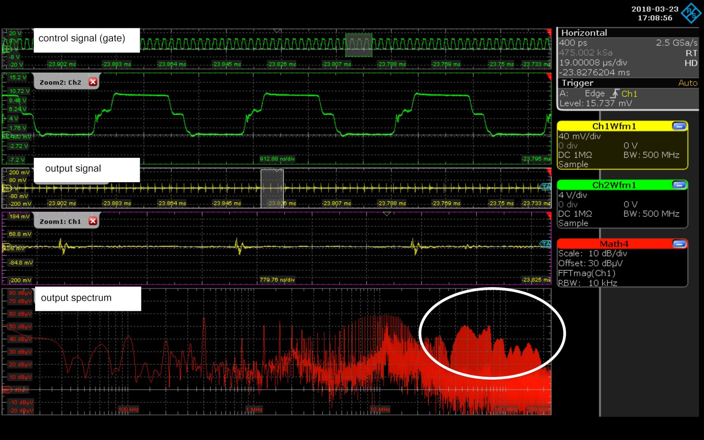Open the Trigger settings label
This screenshot has width=704, height=440.
(577, 83)
